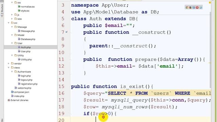Screen dimensions: 217x122
Task: Select the normalize.css file icon
Action: coord(19,6)
